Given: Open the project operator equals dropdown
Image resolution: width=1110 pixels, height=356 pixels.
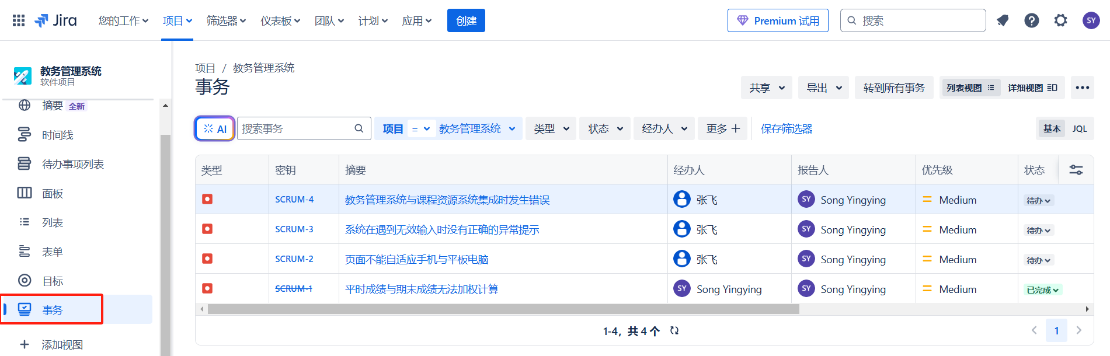Looking at the screenshot, I should [420, 129].
